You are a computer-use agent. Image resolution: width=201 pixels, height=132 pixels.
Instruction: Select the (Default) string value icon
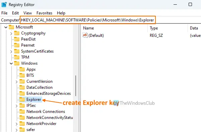[85, 35]
